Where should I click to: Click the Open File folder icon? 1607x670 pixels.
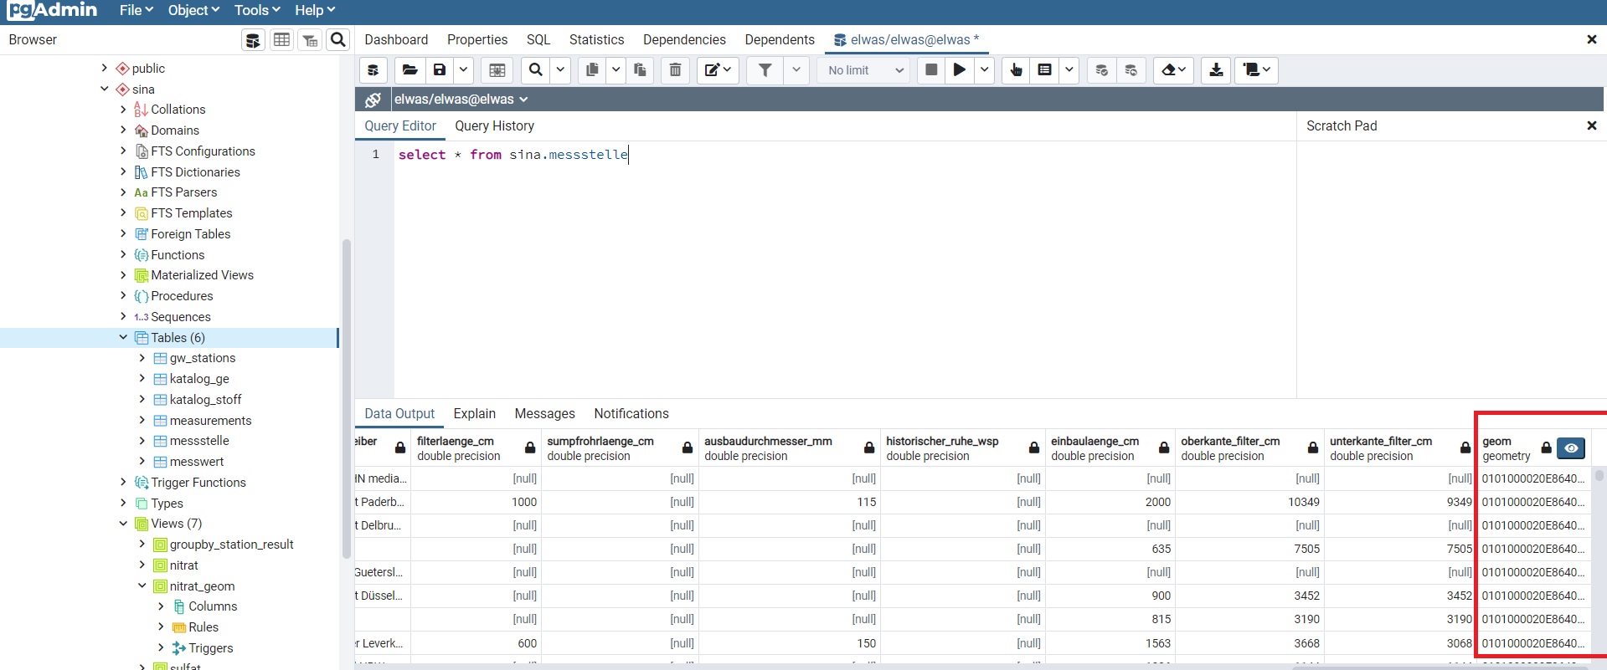click(409, 70)
